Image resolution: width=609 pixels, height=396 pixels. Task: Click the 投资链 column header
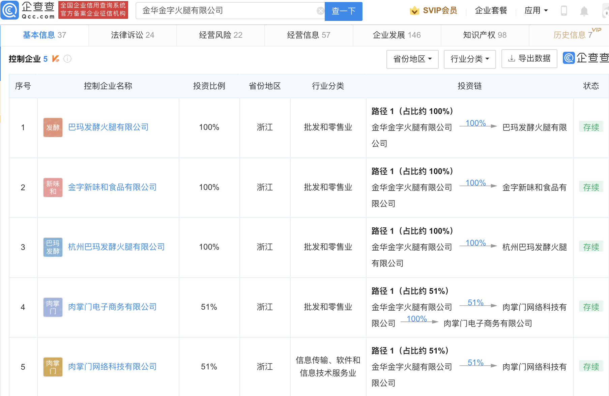pyautogui.click(x=470, y=86)
